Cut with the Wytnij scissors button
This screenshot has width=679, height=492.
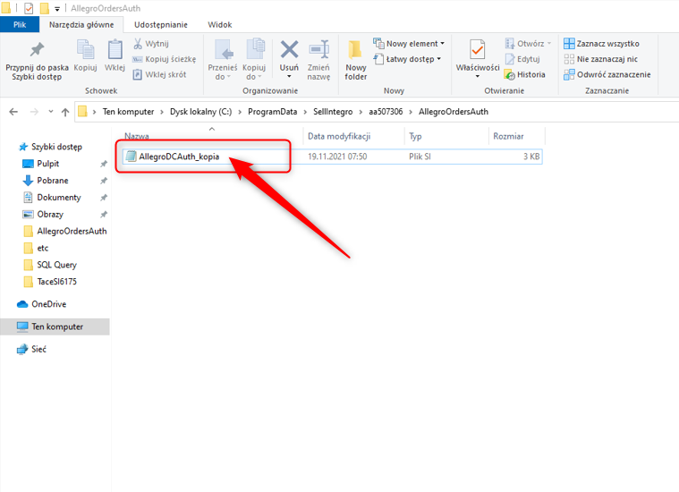coord(151,43)
